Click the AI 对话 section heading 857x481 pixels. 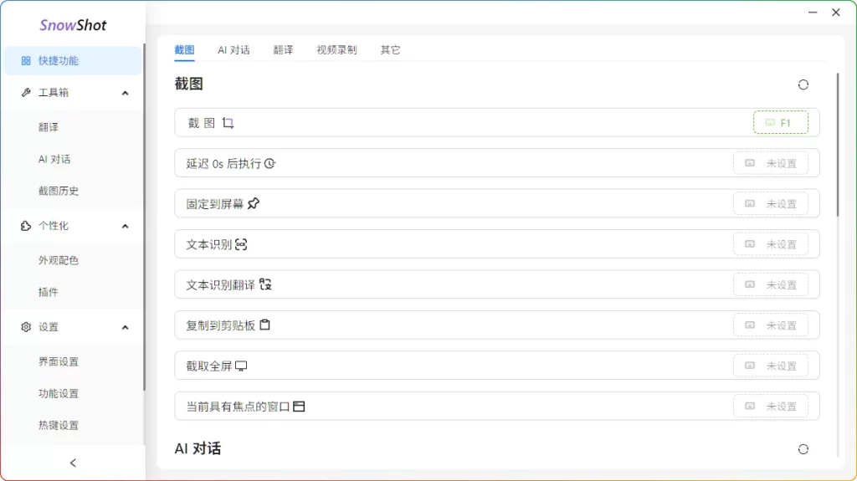pyautogui.click(x=198, y=448)
